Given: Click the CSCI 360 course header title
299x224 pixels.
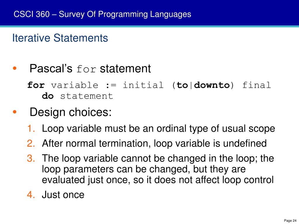Looking at the screenshot, I should 102,14.
